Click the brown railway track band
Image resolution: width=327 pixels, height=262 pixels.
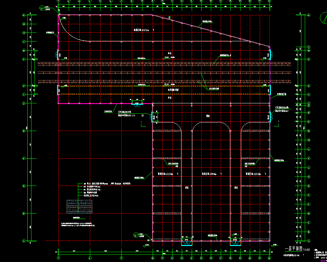click(164, 63)
